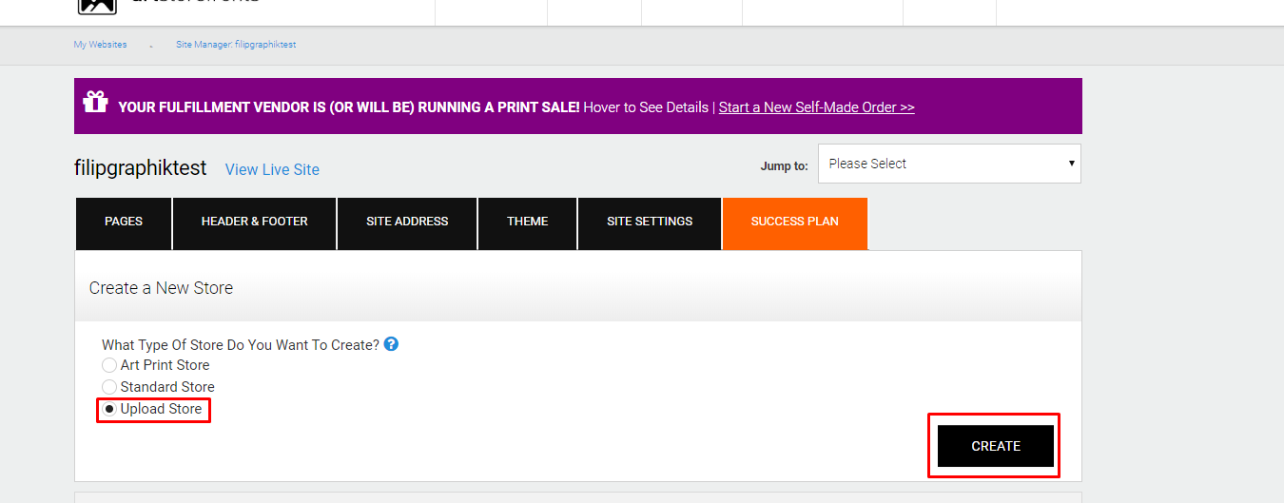Select the orange Success Plan tab

click(795, 222)
